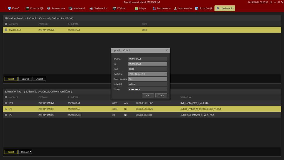Screen dimensions: 284x160
Task: Open the Protokol combo box in dialog
Action: [148, 74]
